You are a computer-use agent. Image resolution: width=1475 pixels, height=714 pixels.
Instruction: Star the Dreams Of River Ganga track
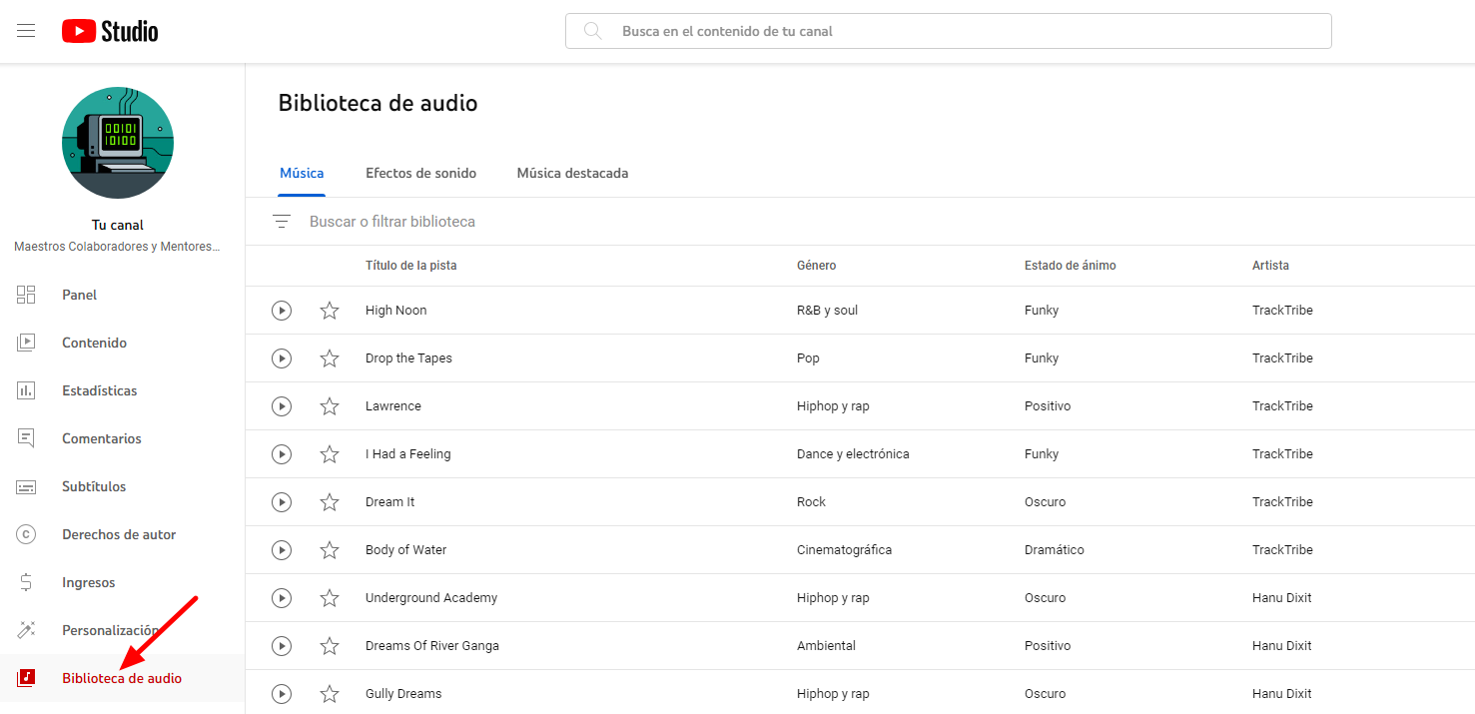coord(330,646)
